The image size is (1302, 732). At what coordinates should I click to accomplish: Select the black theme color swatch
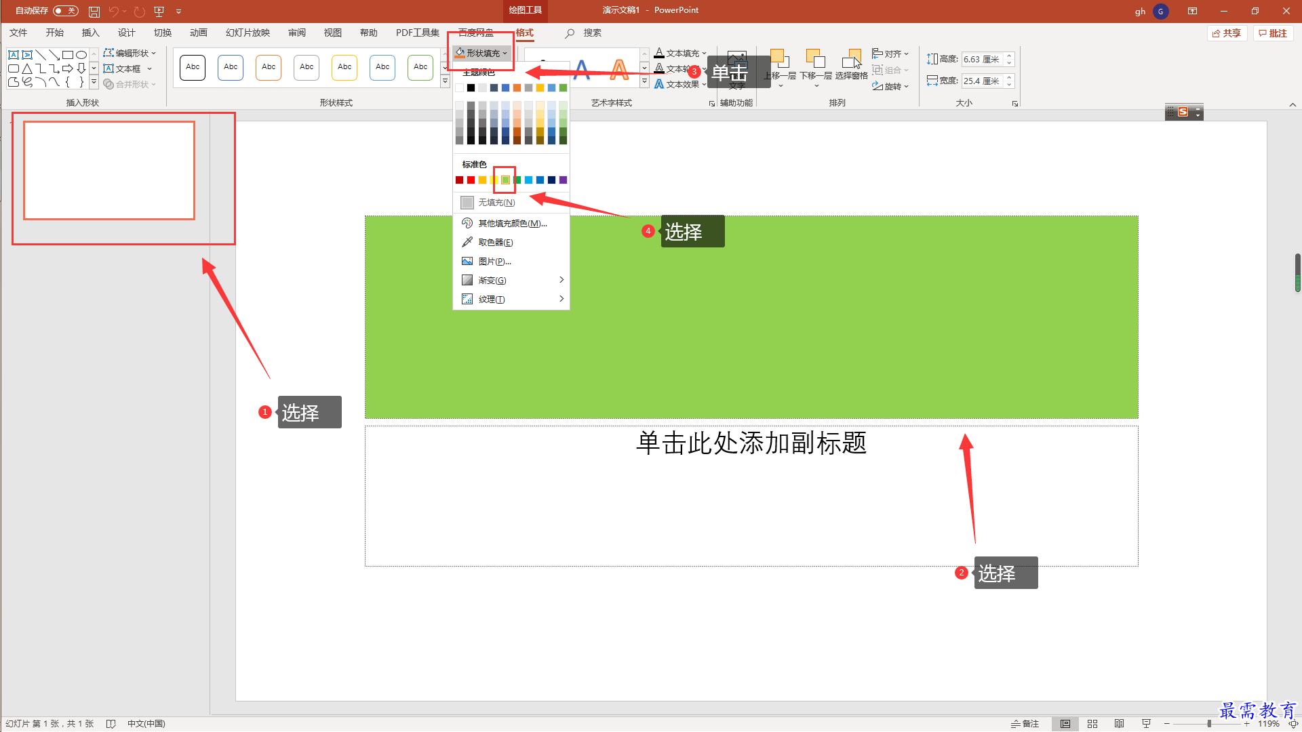tap(471, 87)
